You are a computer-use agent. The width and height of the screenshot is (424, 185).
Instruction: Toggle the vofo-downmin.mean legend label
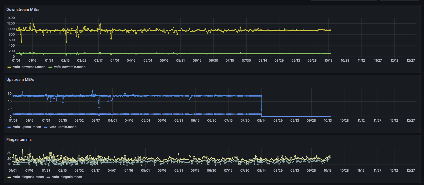[70, 67]
